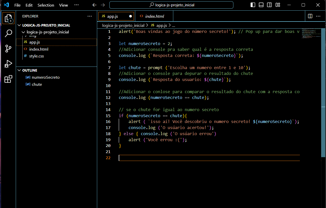Viewport: 326px width, 208px height.
Task: Split the editor to the right
Action: click(x=310, y=16)
